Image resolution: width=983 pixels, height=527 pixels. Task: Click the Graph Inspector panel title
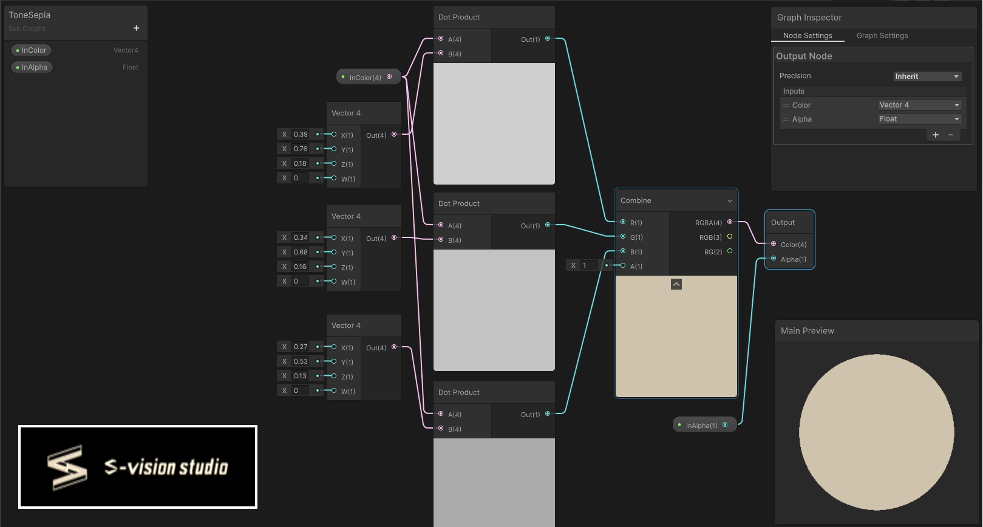point(809,18)
